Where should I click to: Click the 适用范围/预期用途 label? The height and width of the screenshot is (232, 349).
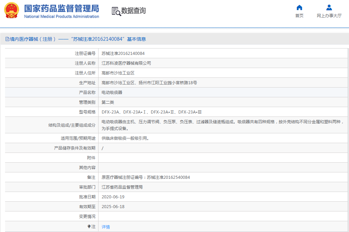coord(78,138)
